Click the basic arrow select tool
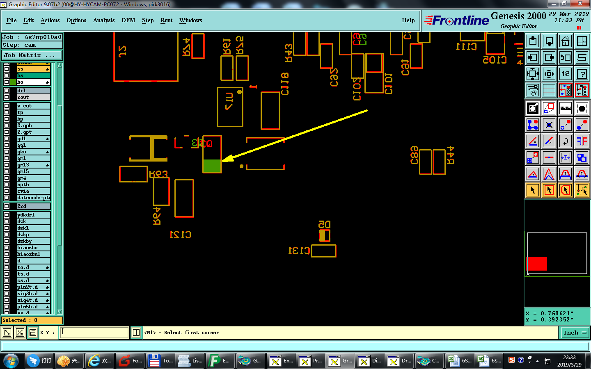The height and width of the screenshot is (369, 591). coord(533,190)
